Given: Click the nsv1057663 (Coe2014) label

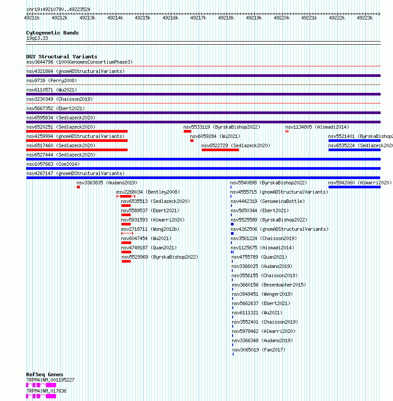Looking at the screenshot, I should point(53,164).
